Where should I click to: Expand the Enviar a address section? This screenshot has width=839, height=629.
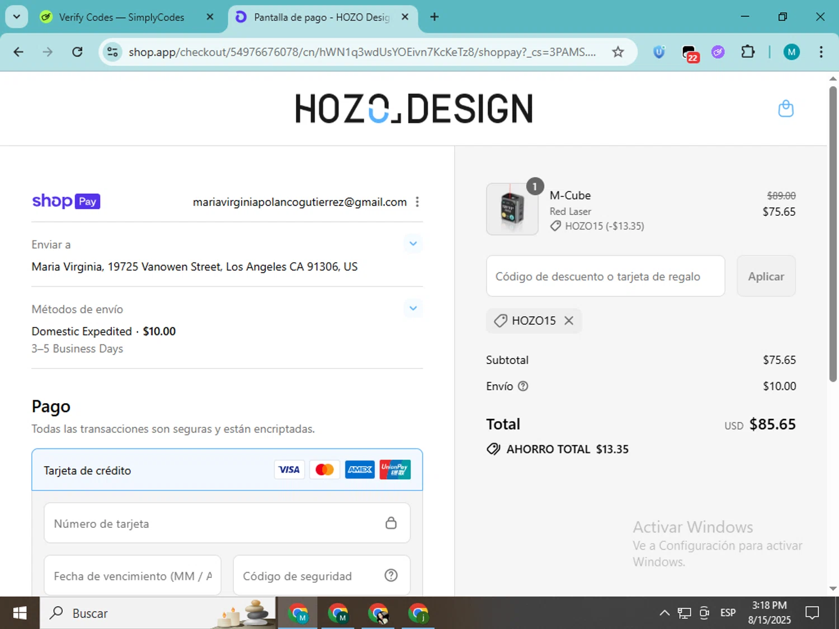click(413, 244)
